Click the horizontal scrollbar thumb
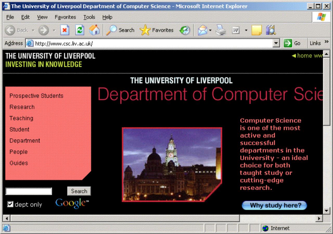 [125, 218]
